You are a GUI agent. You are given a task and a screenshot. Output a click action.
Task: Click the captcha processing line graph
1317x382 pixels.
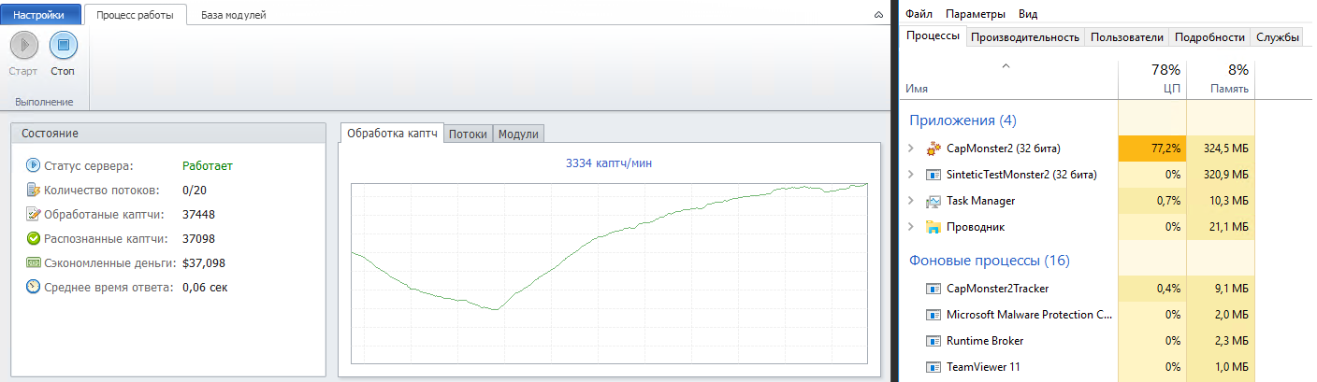[x=610, y=273]
